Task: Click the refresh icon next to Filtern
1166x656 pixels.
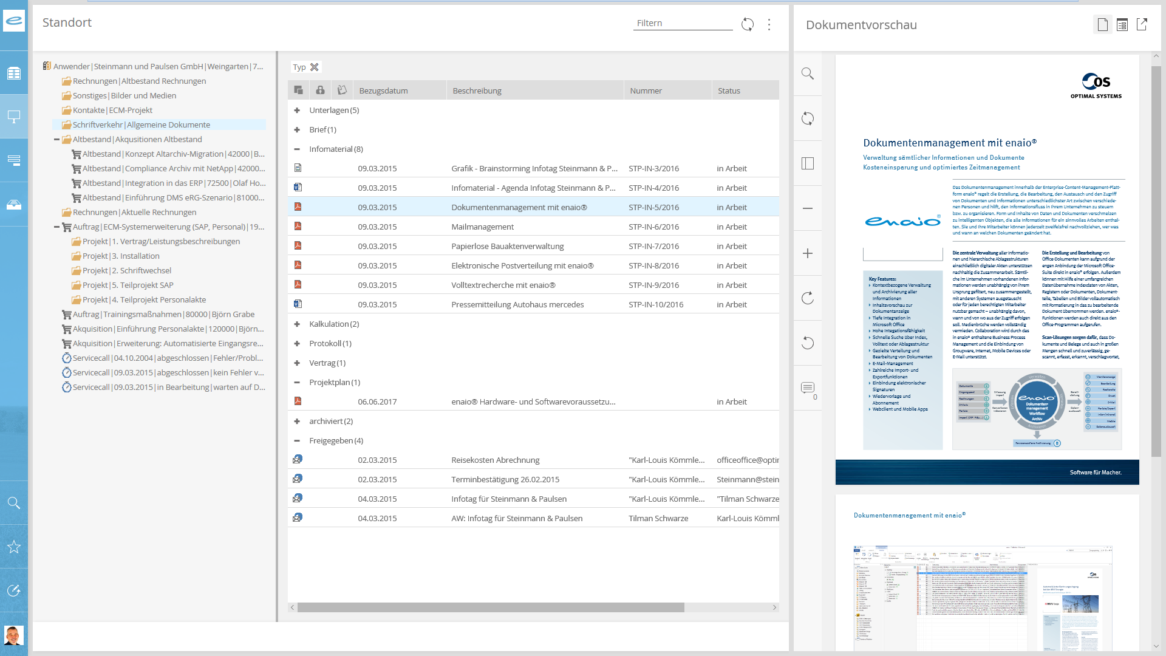Action: pos(748,24)
